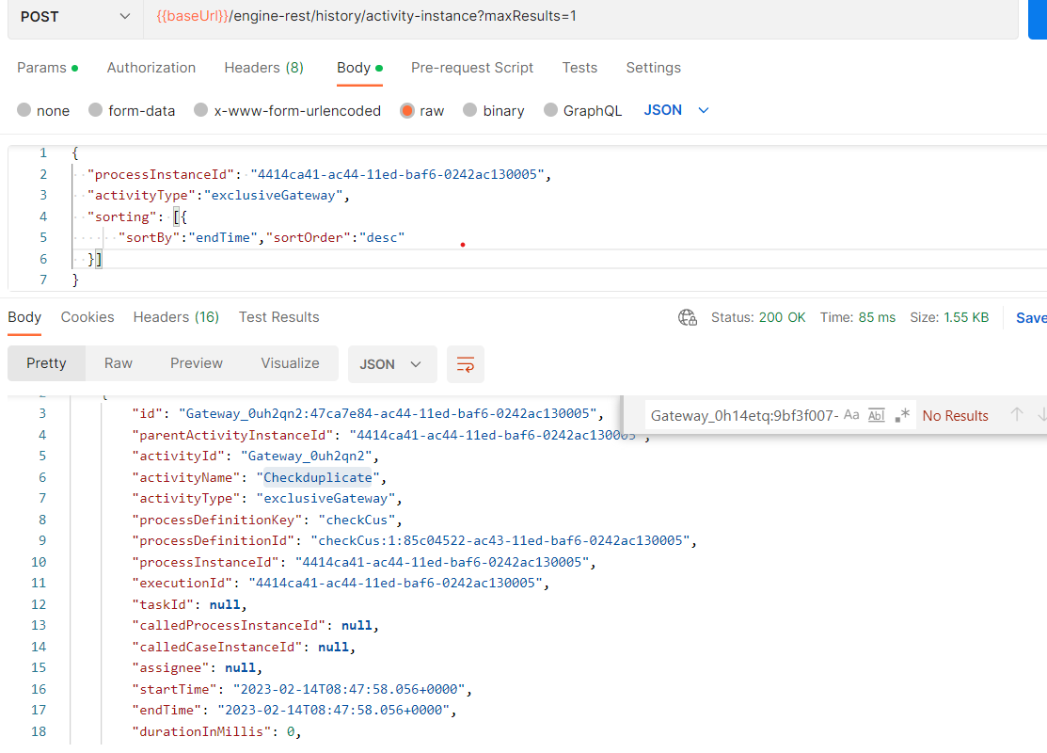This screenshot has height=753, width=1047.
Task: Select the GraphQL body type
Action: (x=583, y=110)
